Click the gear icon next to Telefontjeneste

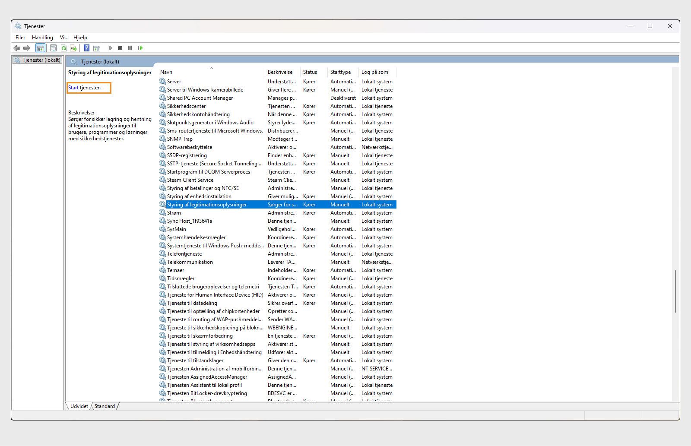pos(163,253)
